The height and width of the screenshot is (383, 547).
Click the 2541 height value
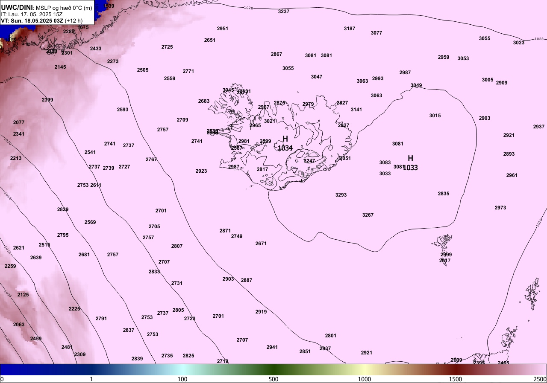[90, 152]
